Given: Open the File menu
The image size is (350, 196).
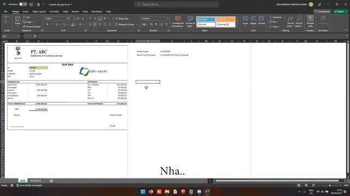Looking at the screenshot, I should 5,11.
